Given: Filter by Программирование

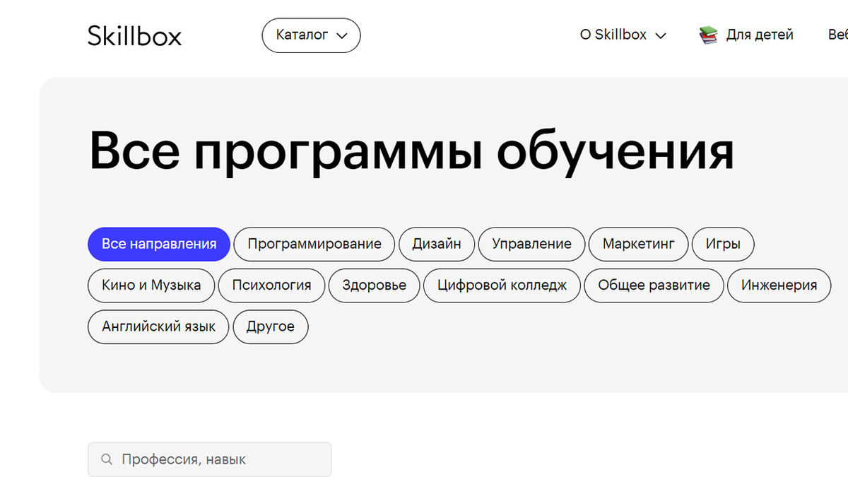Looking at the screenshot, I should 314,245.
